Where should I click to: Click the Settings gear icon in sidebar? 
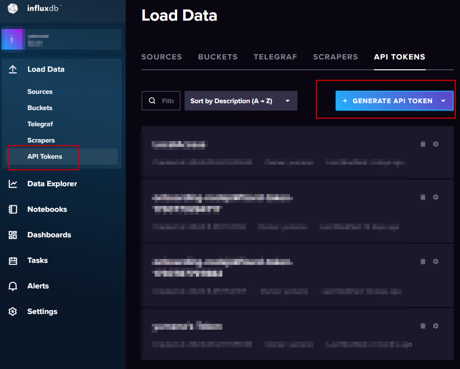tap(13, 312)
